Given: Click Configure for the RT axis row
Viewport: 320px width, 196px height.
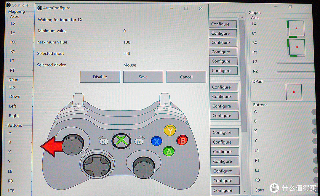Looking at the screenshot, I should (223, 70).
